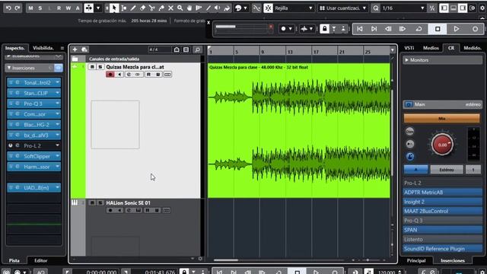
Task: Open the ADPTR MetricAB insert
Action: click(442, 193)
